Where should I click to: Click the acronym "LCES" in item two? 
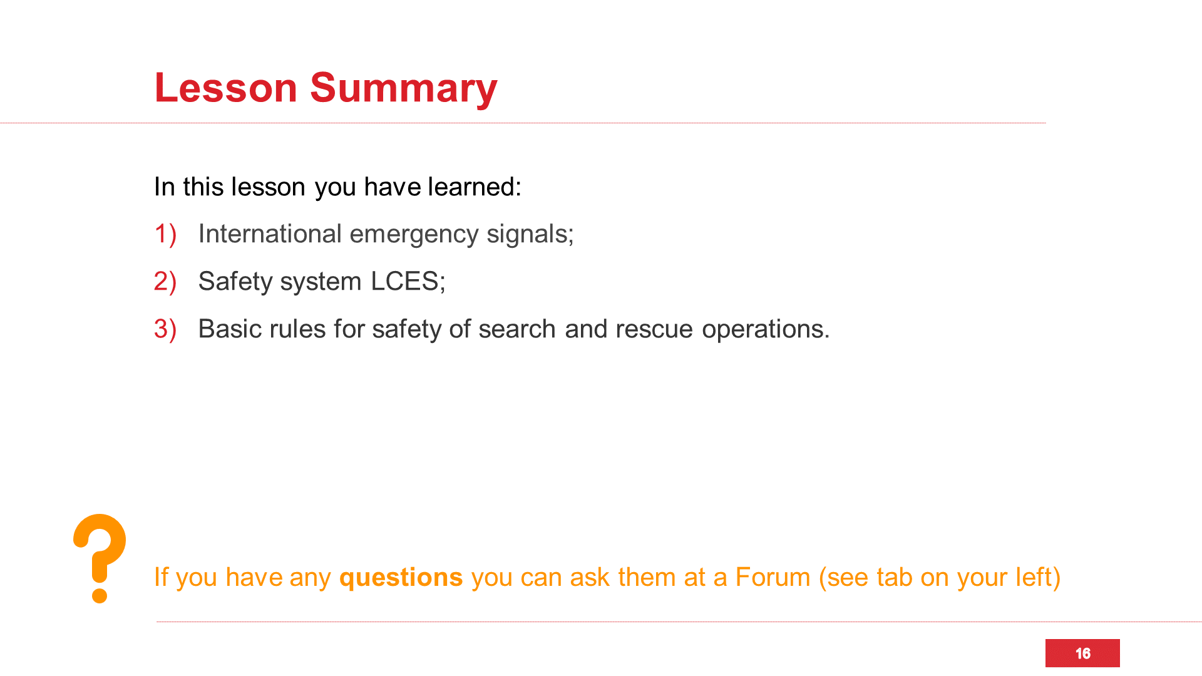tap(404, 282)
